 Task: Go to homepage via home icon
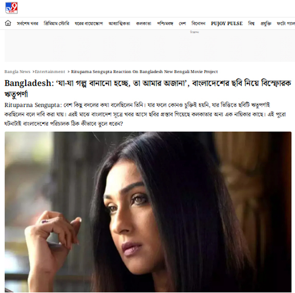(x=8, y=23)
